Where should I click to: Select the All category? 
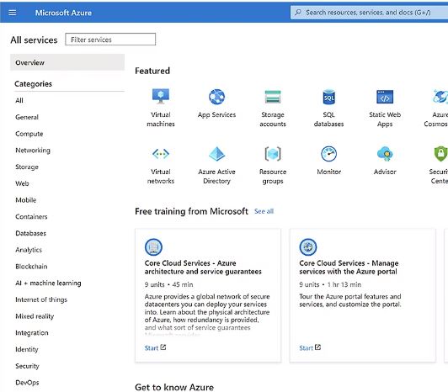click(x=19, y=100)
